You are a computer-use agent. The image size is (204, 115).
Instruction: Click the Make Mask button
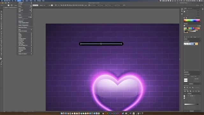click(x=196, y=79)
